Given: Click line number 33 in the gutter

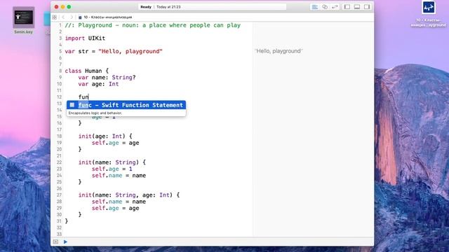Looking at the screenshot, I should click(59, 234).
